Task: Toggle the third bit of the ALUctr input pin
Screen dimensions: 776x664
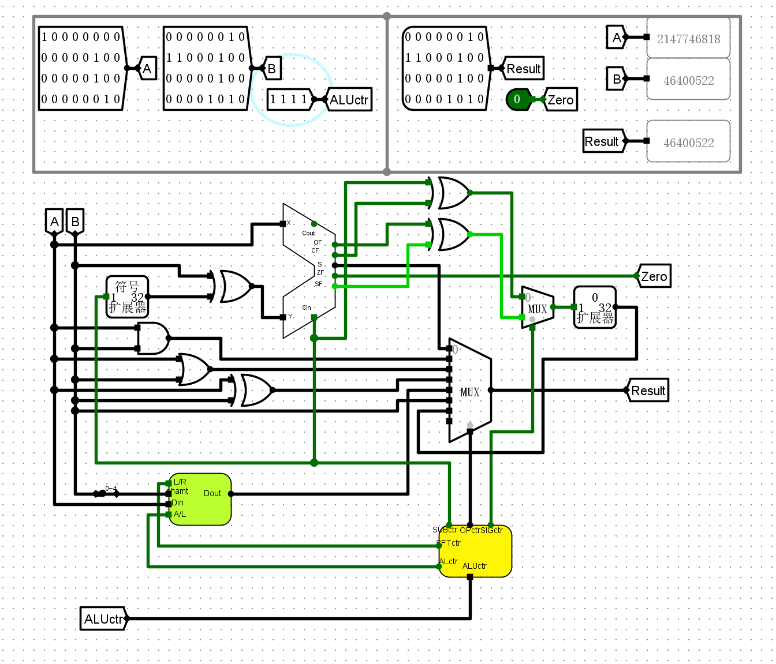Action: [x=294, y=100]
